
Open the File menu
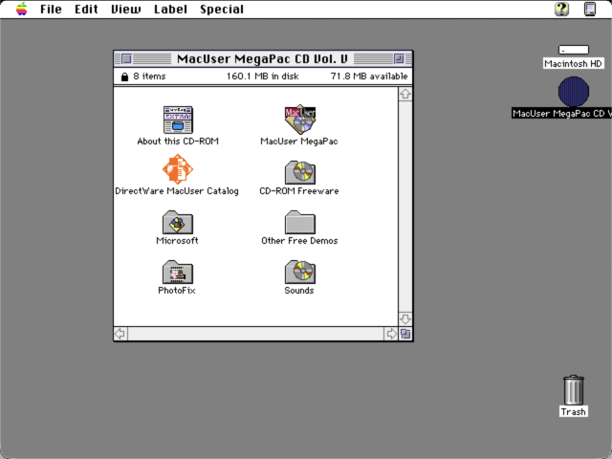[x=51, y=9]
